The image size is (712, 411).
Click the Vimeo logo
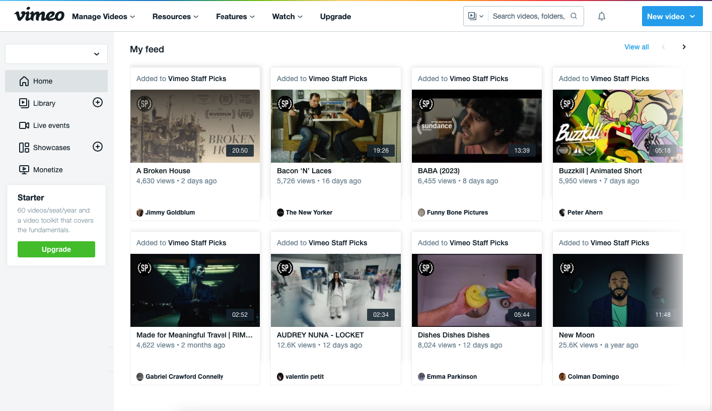pyautogui.click(x=39, y=16)
